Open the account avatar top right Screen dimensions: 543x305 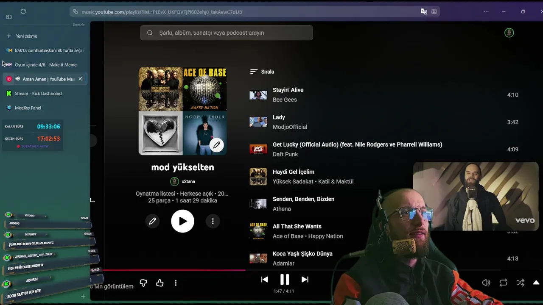point(509,33)
